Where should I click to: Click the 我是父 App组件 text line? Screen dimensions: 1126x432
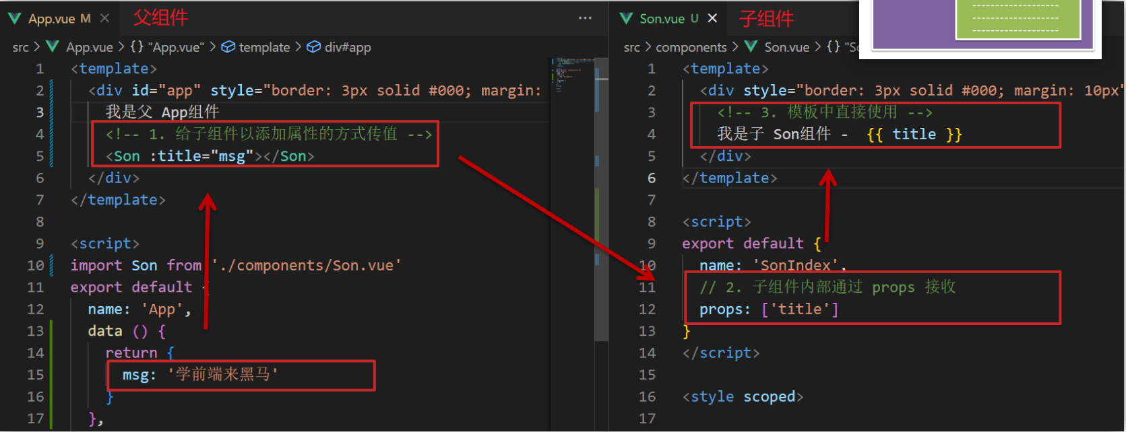coord(162,112)
